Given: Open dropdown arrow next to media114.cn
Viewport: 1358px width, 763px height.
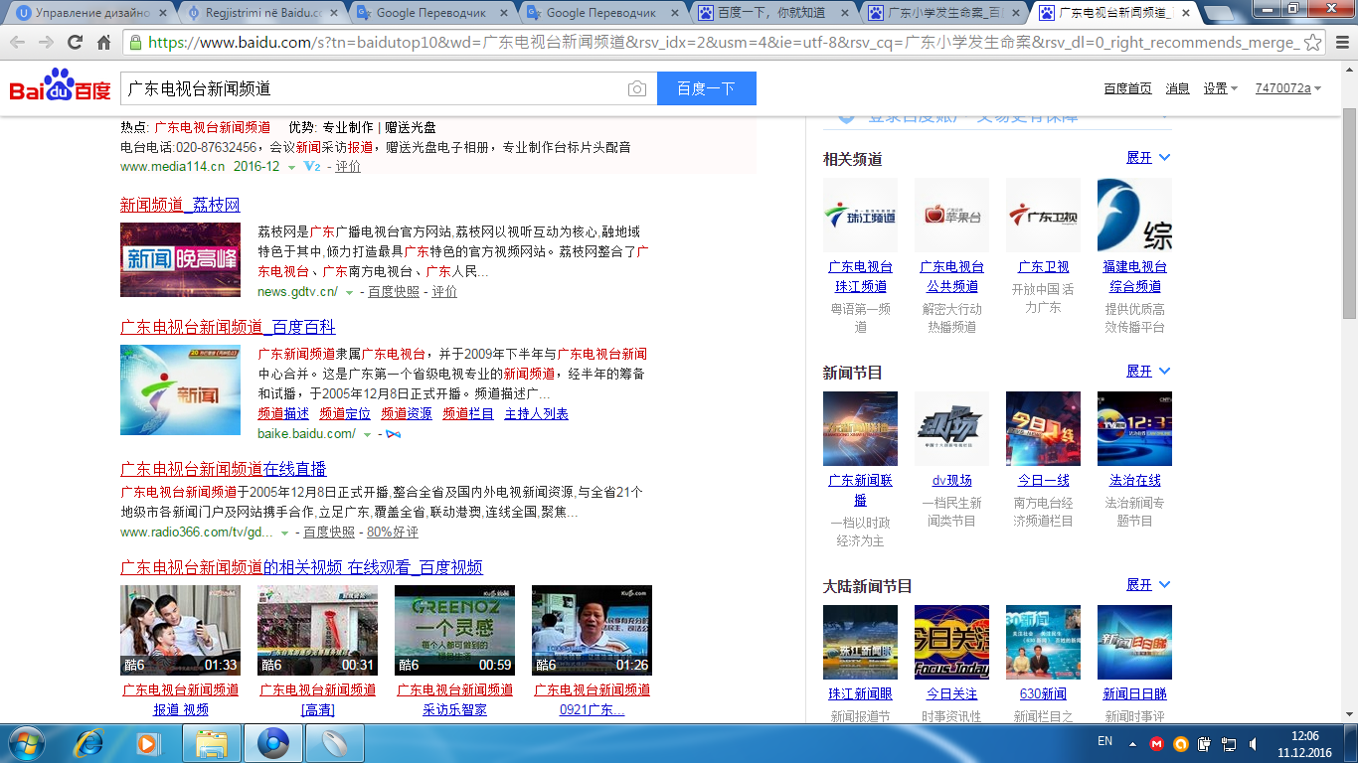Looking at the screenshot, I should 291,167.
